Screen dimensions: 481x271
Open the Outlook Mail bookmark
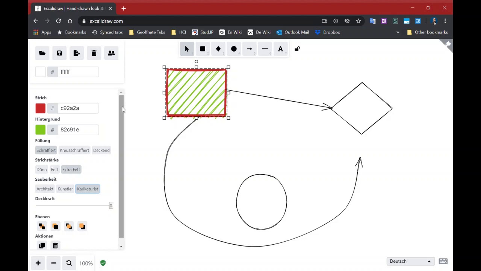pyautogui.click(x=292, y=32)
